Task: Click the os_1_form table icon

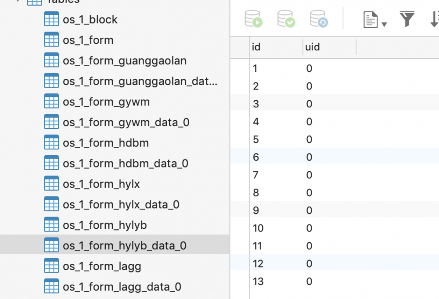Action: (x=51, y=39)
